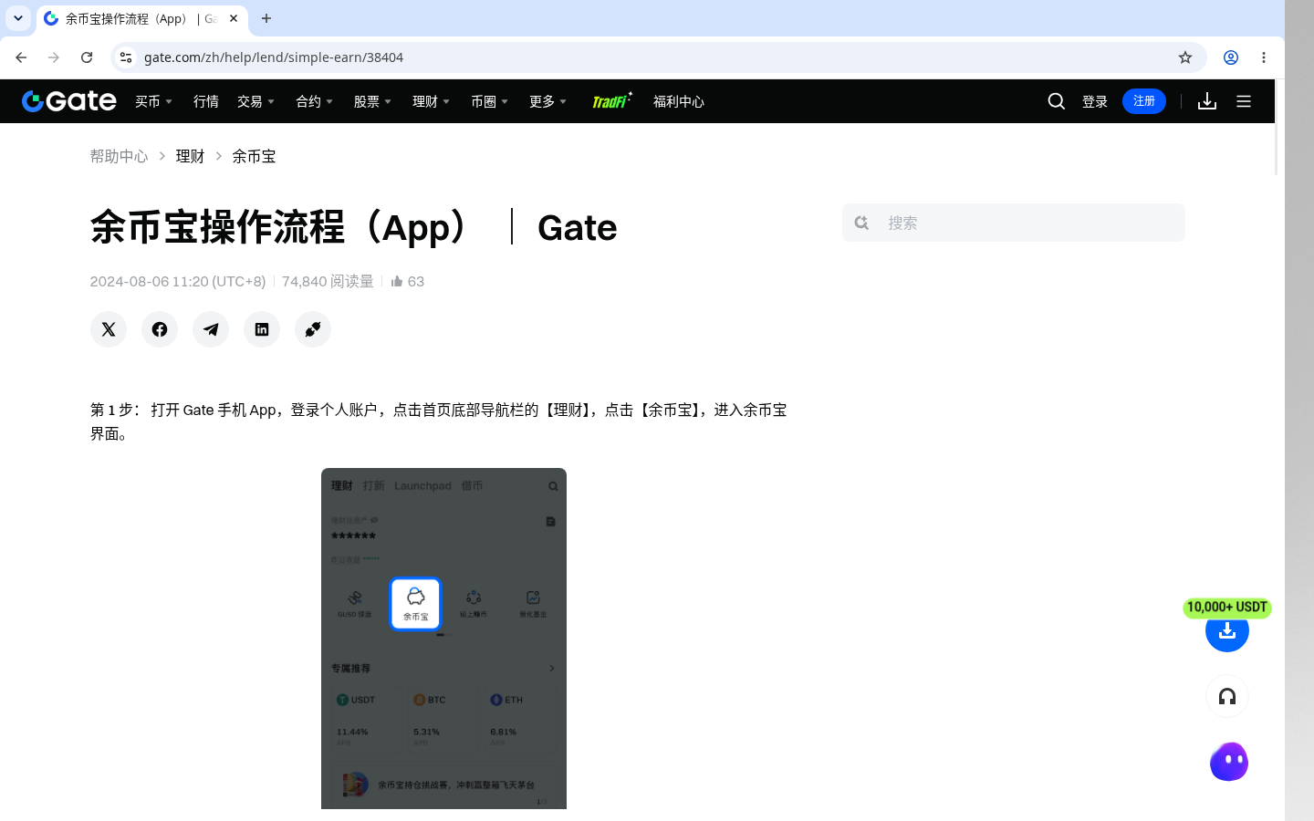Open 行情 menu item
The height and width of the screenshot is (821, 1314).
pos(206,101)
